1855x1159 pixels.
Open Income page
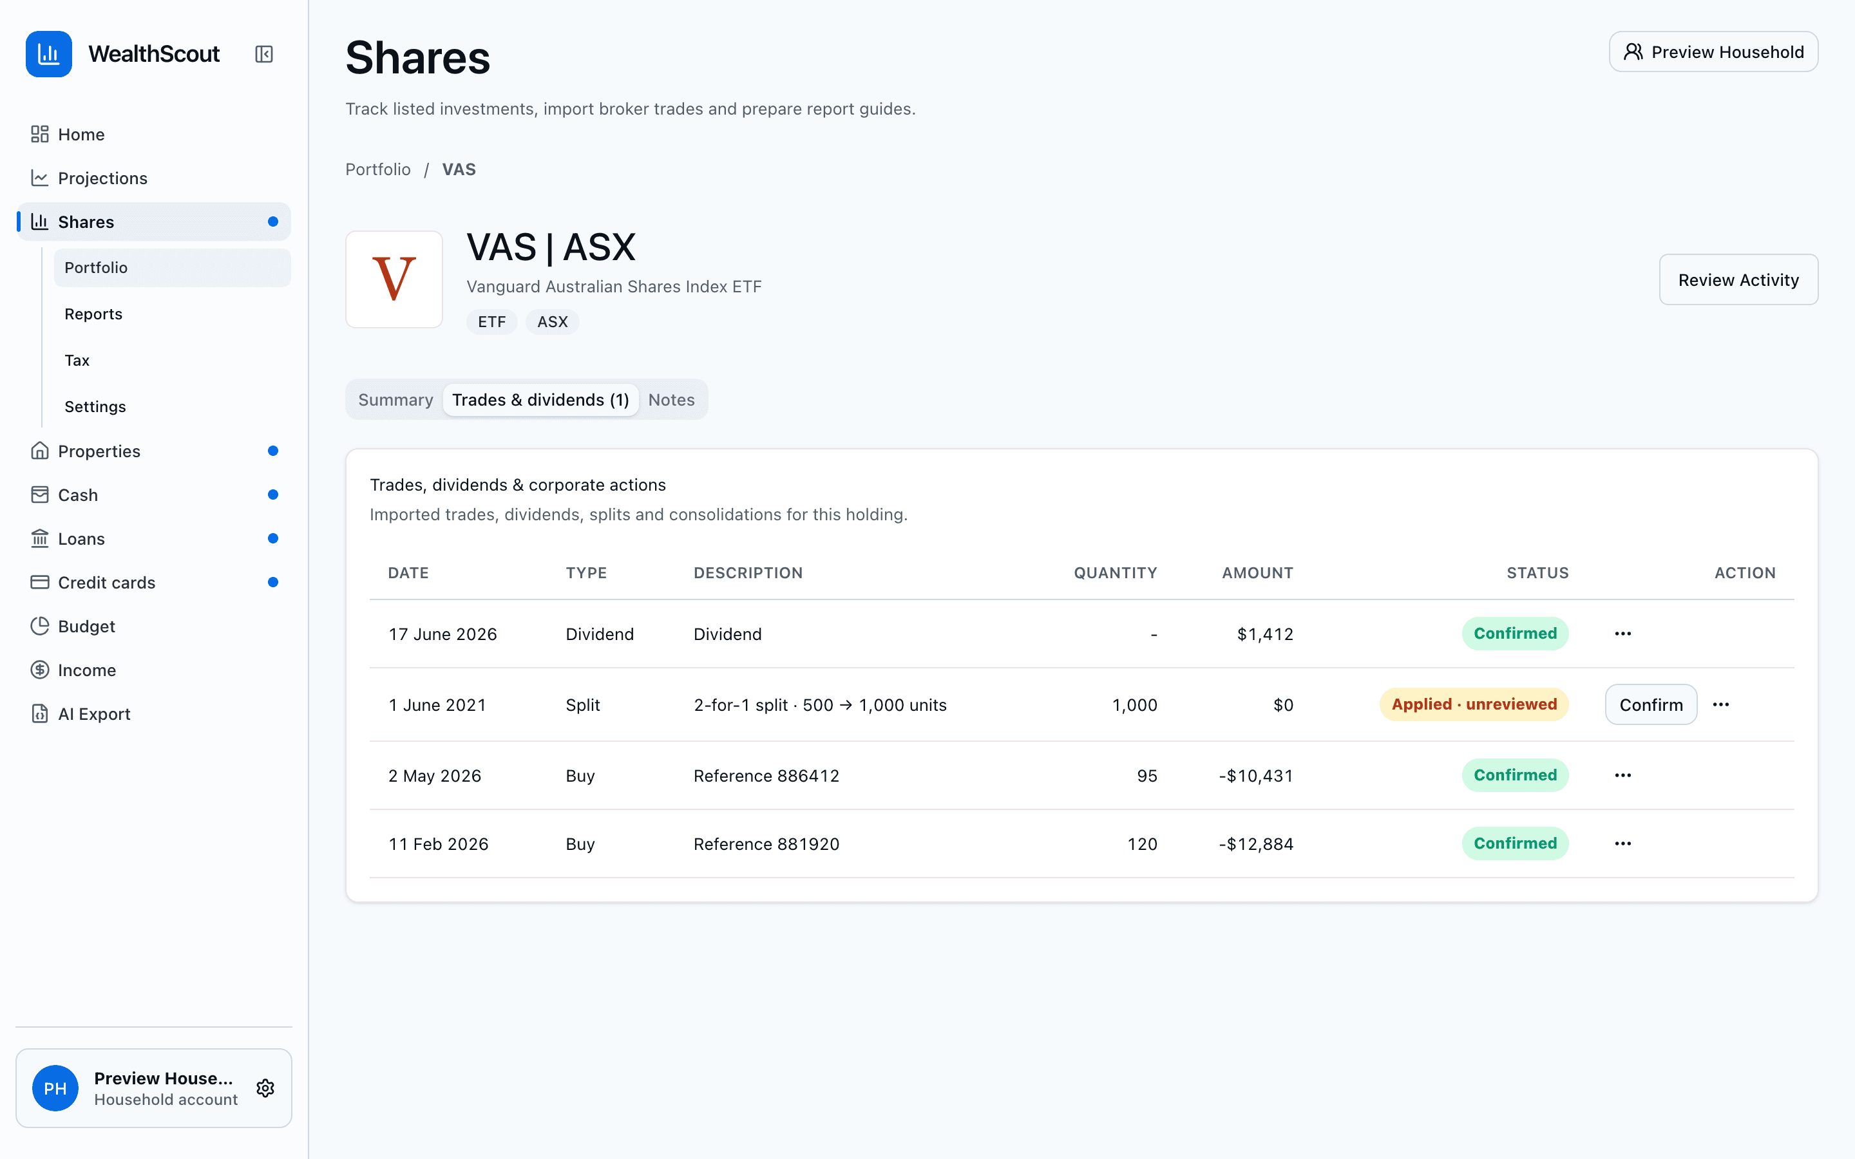click(x=153, y=669)
